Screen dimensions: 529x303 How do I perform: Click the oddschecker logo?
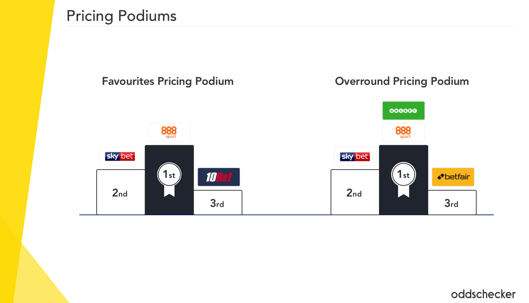[483, 294]
